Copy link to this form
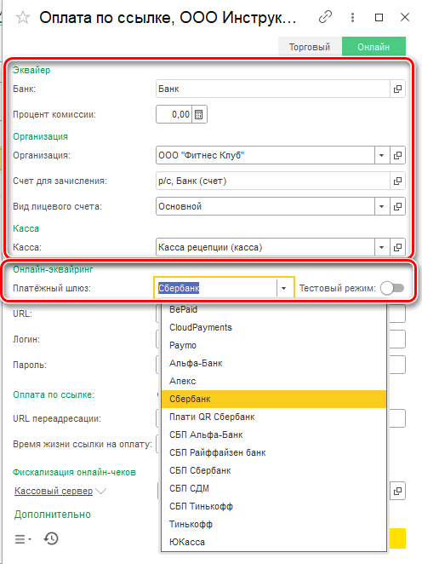Viewport: 422px width, 564px height. pyautogui.click(x=325, y=17)
